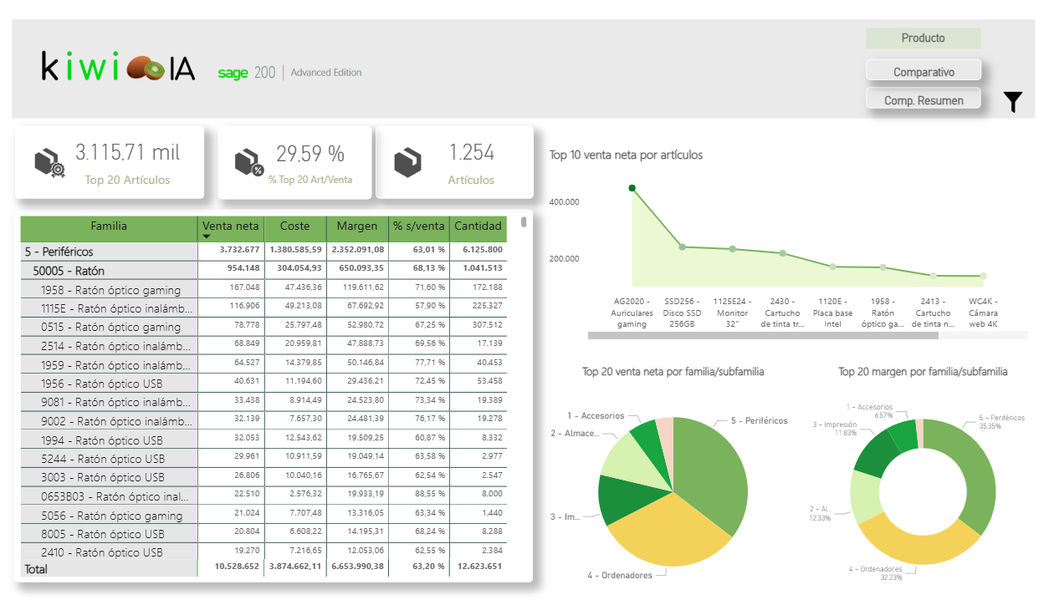Screen dimensions: 1044x605
Task: Select the AG2020 data point on line chart
Action: click(x=632, y=188)
